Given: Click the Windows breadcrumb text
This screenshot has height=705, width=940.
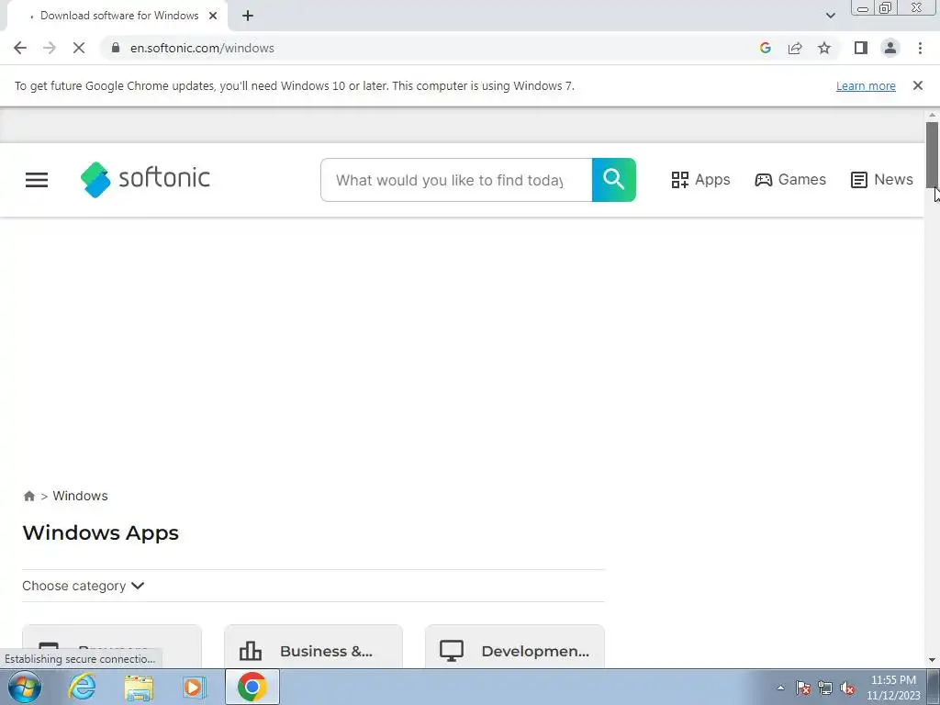Looking at the screenshot, I should coord(81,496).
